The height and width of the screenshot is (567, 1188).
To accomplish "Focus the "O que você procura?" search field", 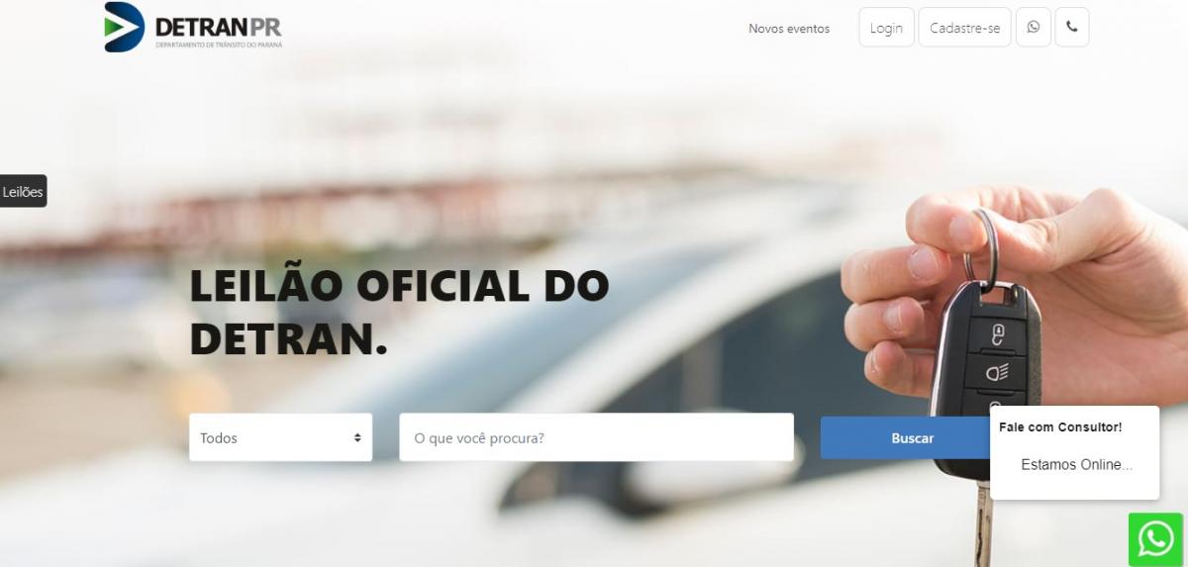I will click(x=596, y=437).
